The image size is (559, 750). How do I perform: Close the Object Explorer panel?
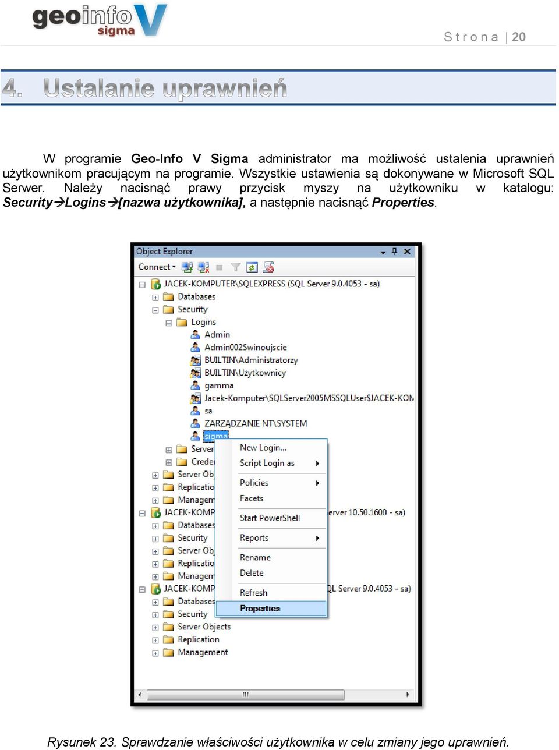click(407, 252)
